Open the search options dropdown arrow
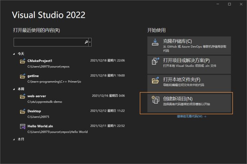247x164 pixels. 90,42
